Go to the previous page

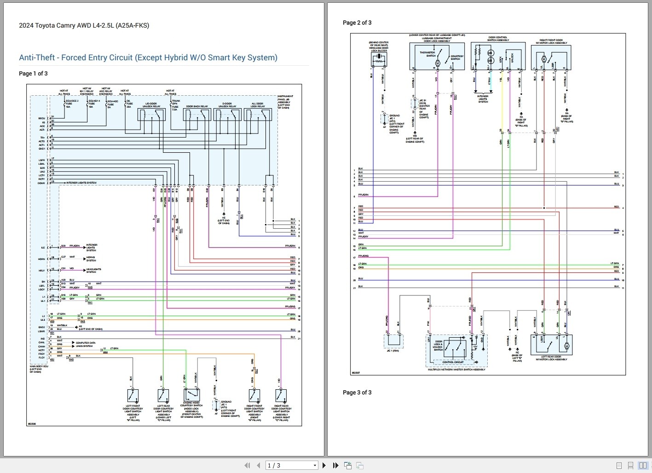[259, 465]
